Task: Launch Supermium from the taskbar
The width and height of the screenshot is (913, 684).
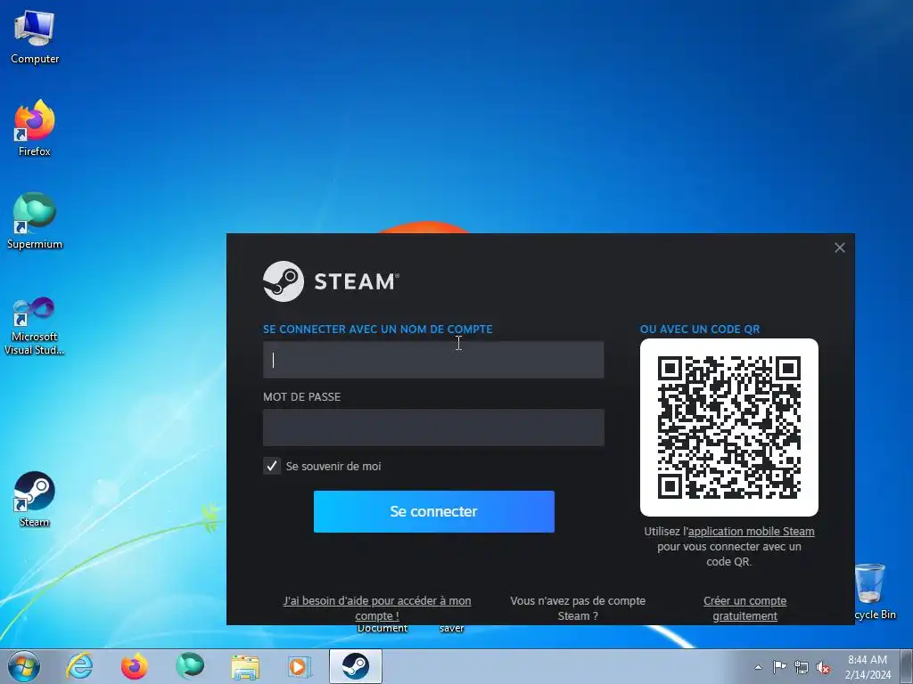Action: pyautogui.click(x=190, y=666)
